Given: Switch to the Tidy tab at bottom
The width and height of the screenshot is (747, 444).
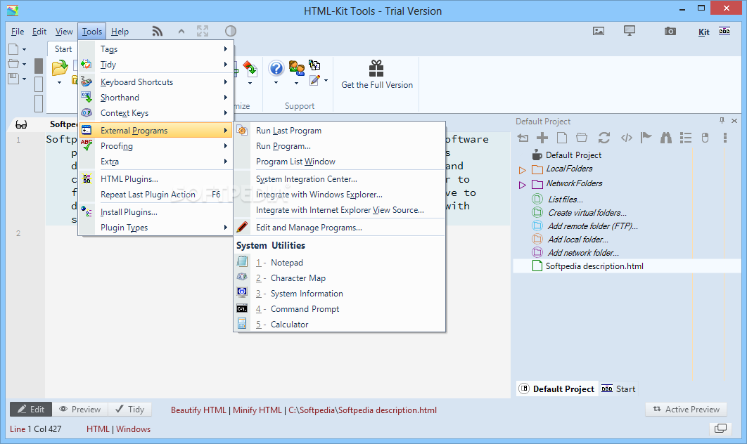Looking at the screenshot, I should pyautogui.click(x=129, y=410).
